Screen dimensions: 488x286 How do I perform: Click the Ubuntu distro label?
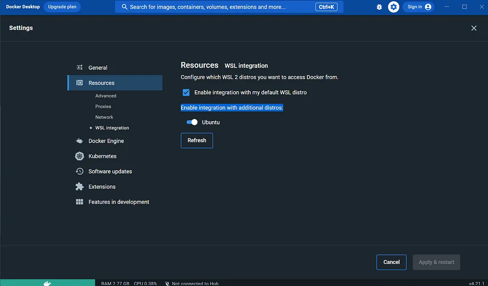pyautogui.click(x=211, y=123)
